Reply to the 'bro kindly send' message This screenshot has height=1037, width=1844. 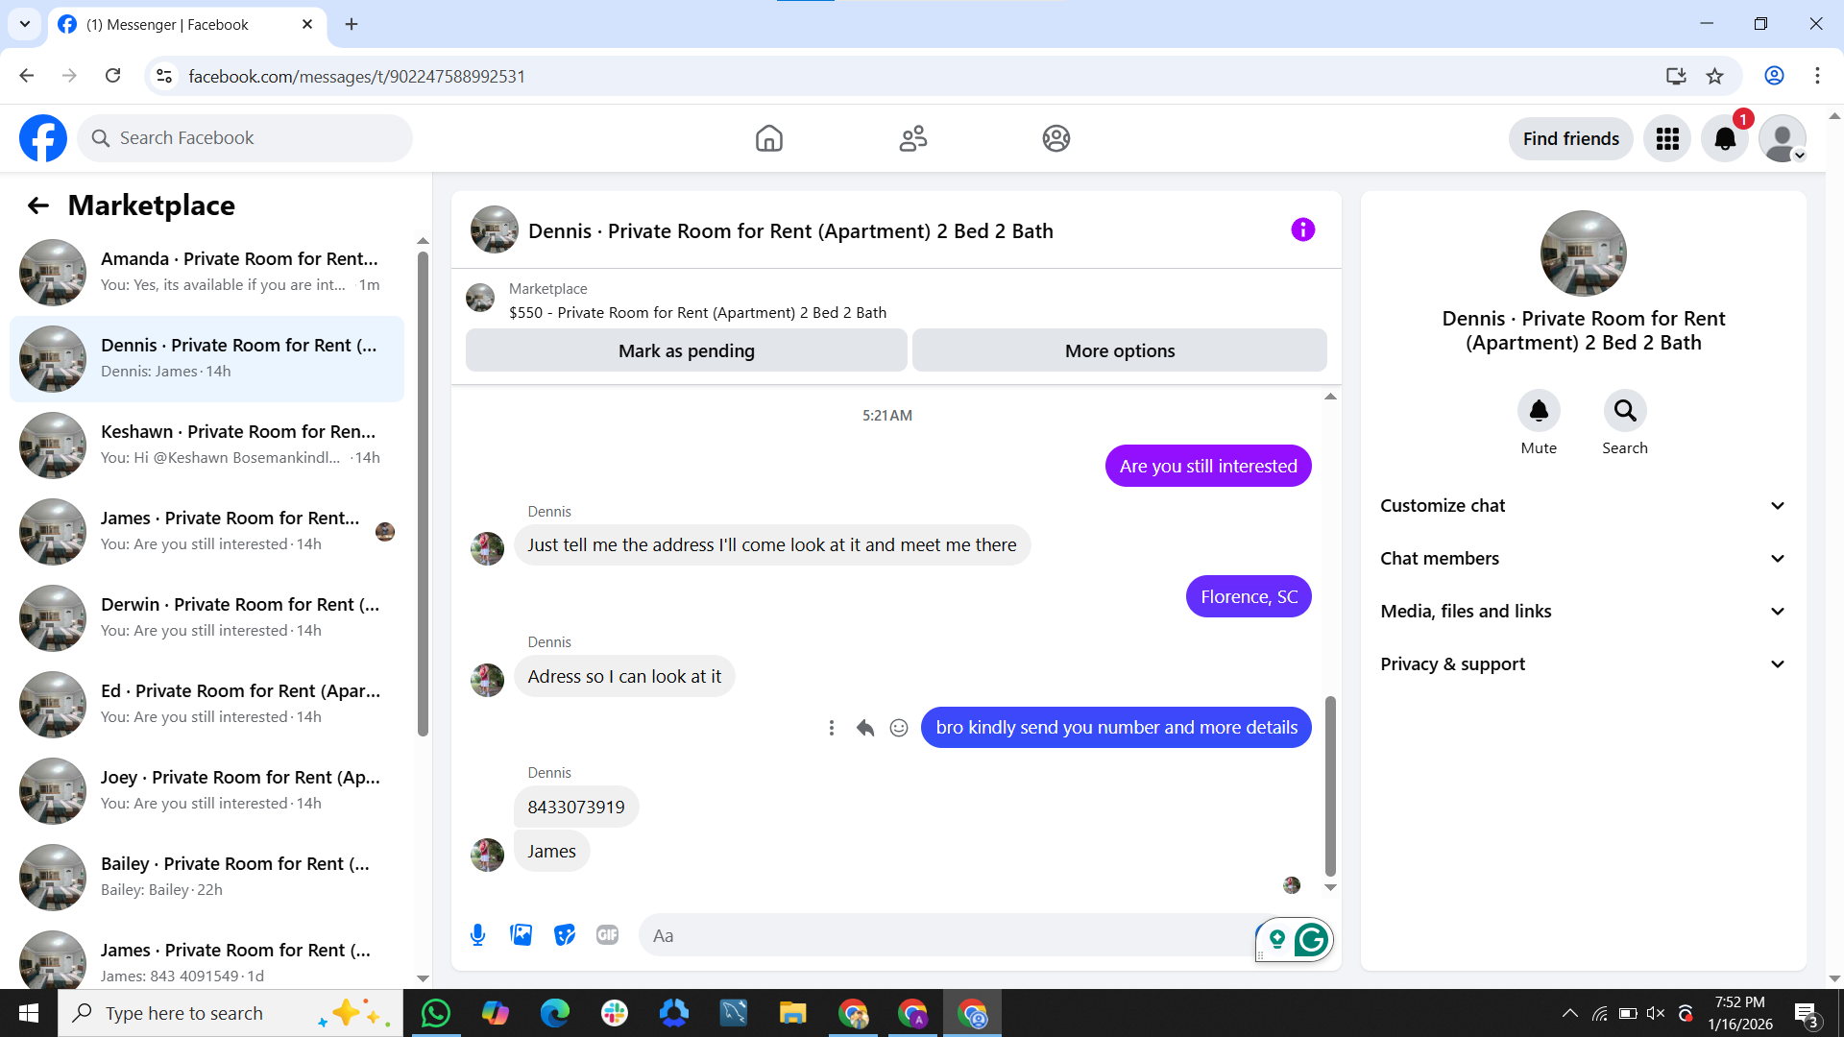[x=865, y=728]
